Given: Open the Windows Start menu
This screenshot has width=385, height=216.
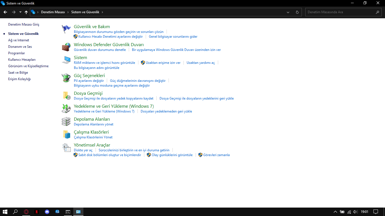Looking at the screenshot, I should (5, 212).
